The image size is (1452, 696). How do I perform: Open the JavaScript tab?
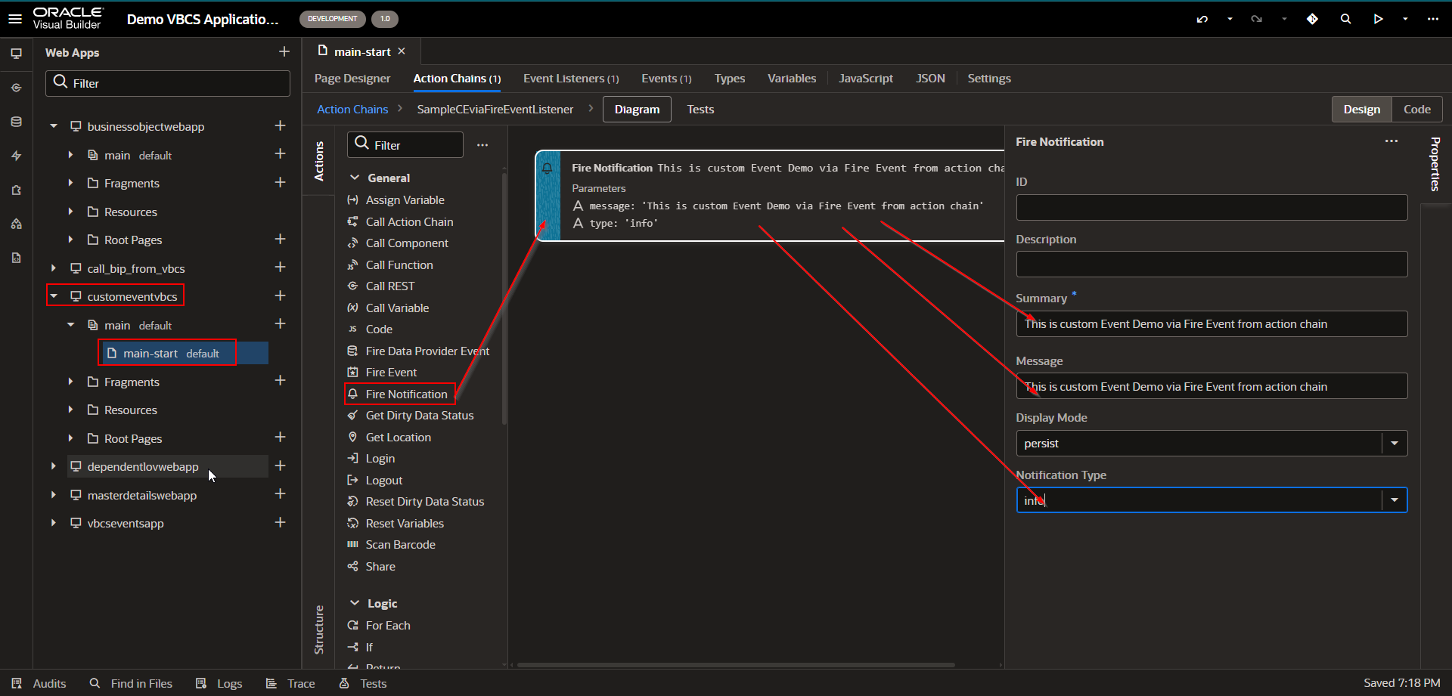tap(866, 79)
